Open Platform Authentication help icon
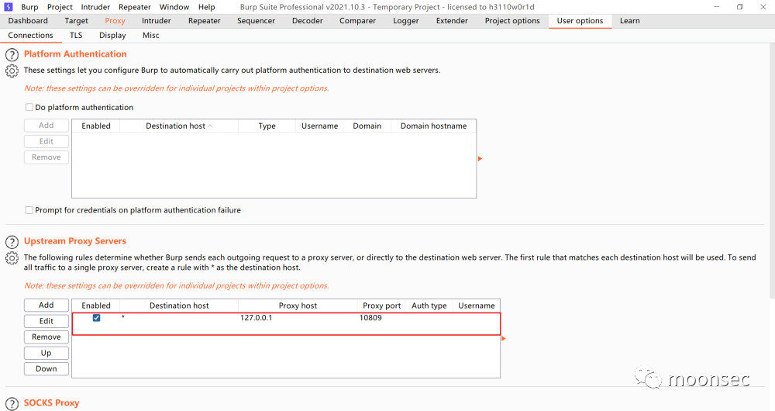775x411 pixels. pyautogui.click(x=12, y=55)
